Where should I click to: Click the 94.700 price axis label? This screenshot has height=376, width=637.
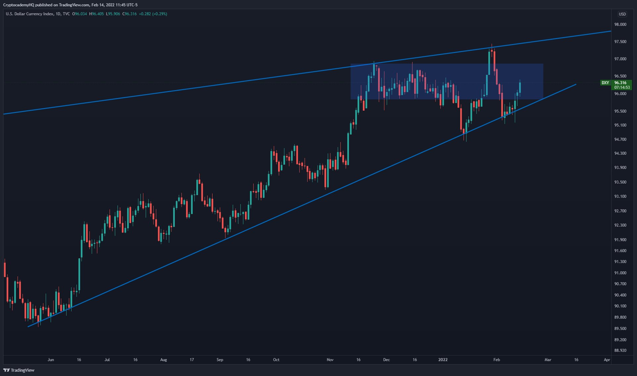point(620,139)
